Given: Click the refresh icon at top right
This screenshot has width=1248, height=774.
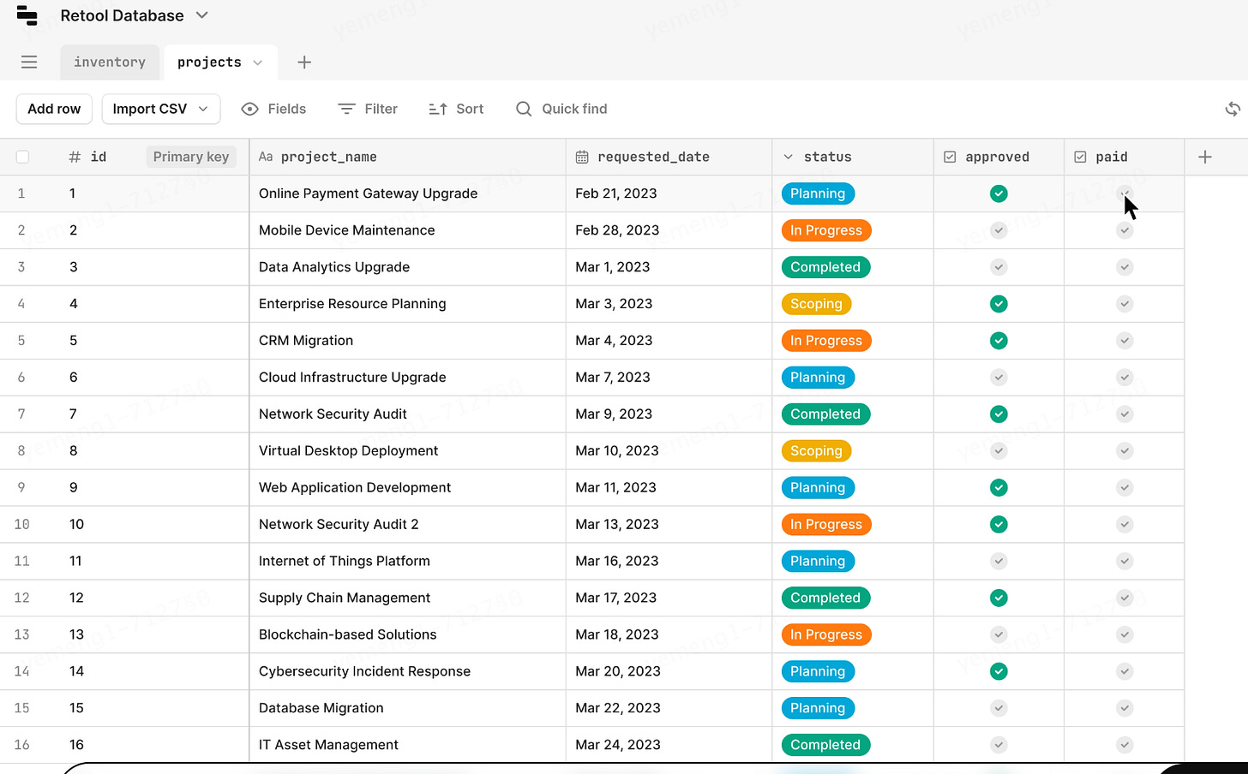Looking at the screenshot, I should (1233, 109).
